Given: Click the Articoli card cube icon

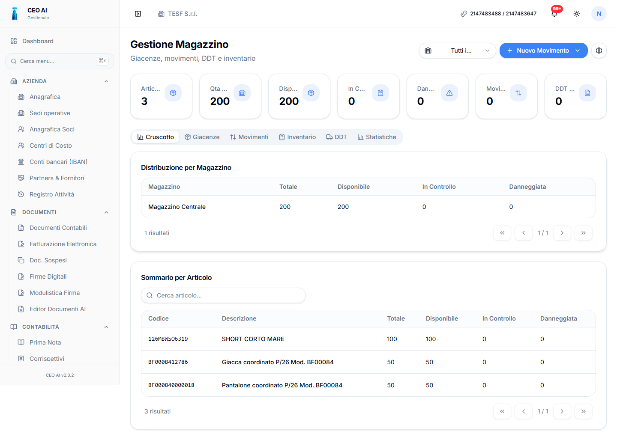Looking at the screenshot, I should pos(173,93).
